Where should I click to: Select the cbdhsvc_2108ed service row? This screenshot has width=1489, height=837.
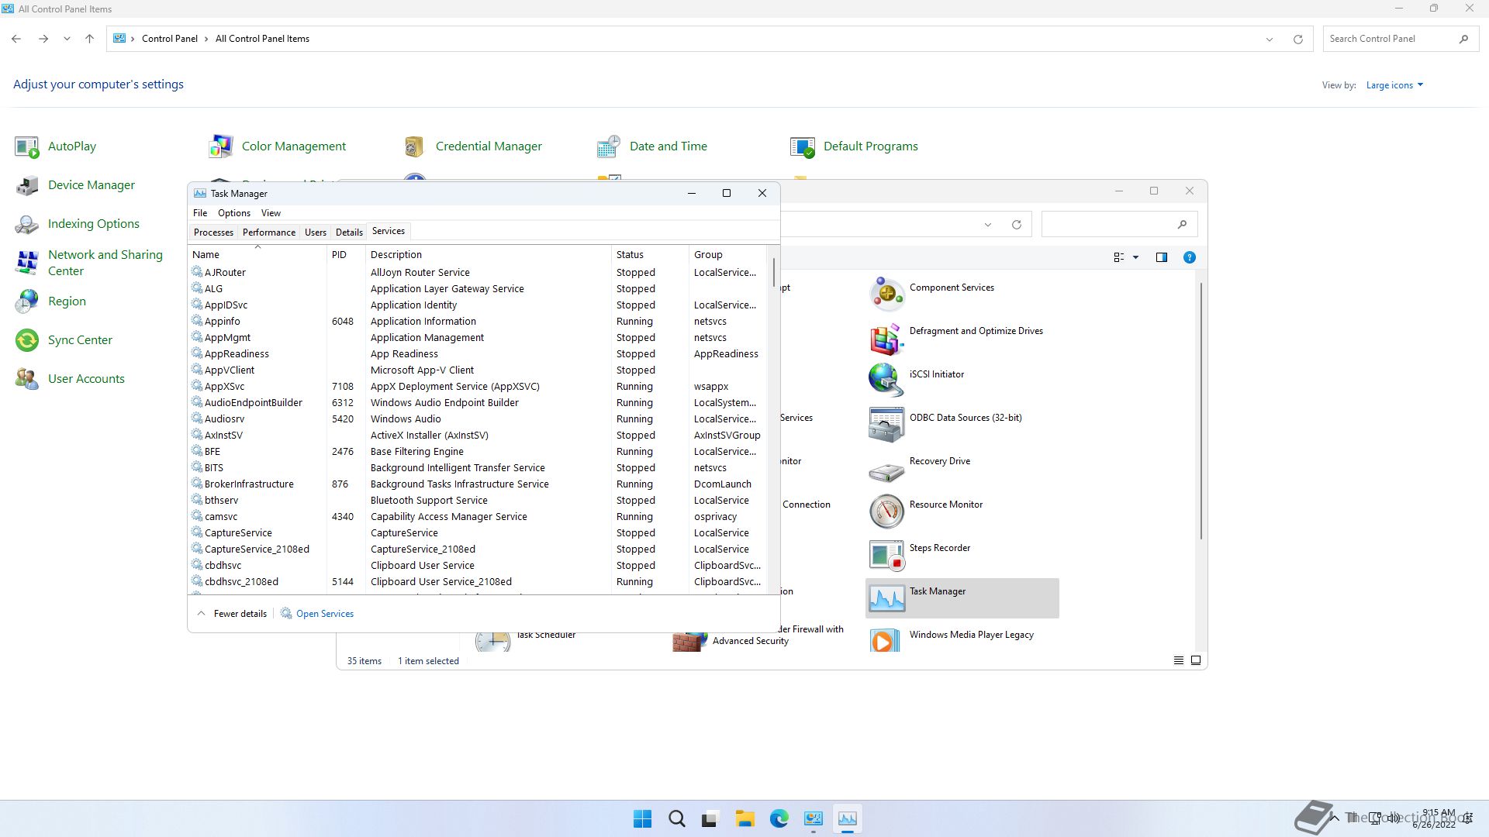pos(478,582)
